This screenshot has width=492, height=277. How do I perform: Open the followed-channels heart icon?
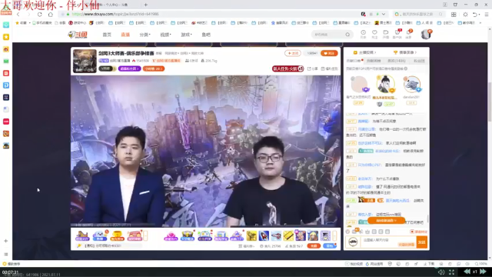tap(374, 32)
